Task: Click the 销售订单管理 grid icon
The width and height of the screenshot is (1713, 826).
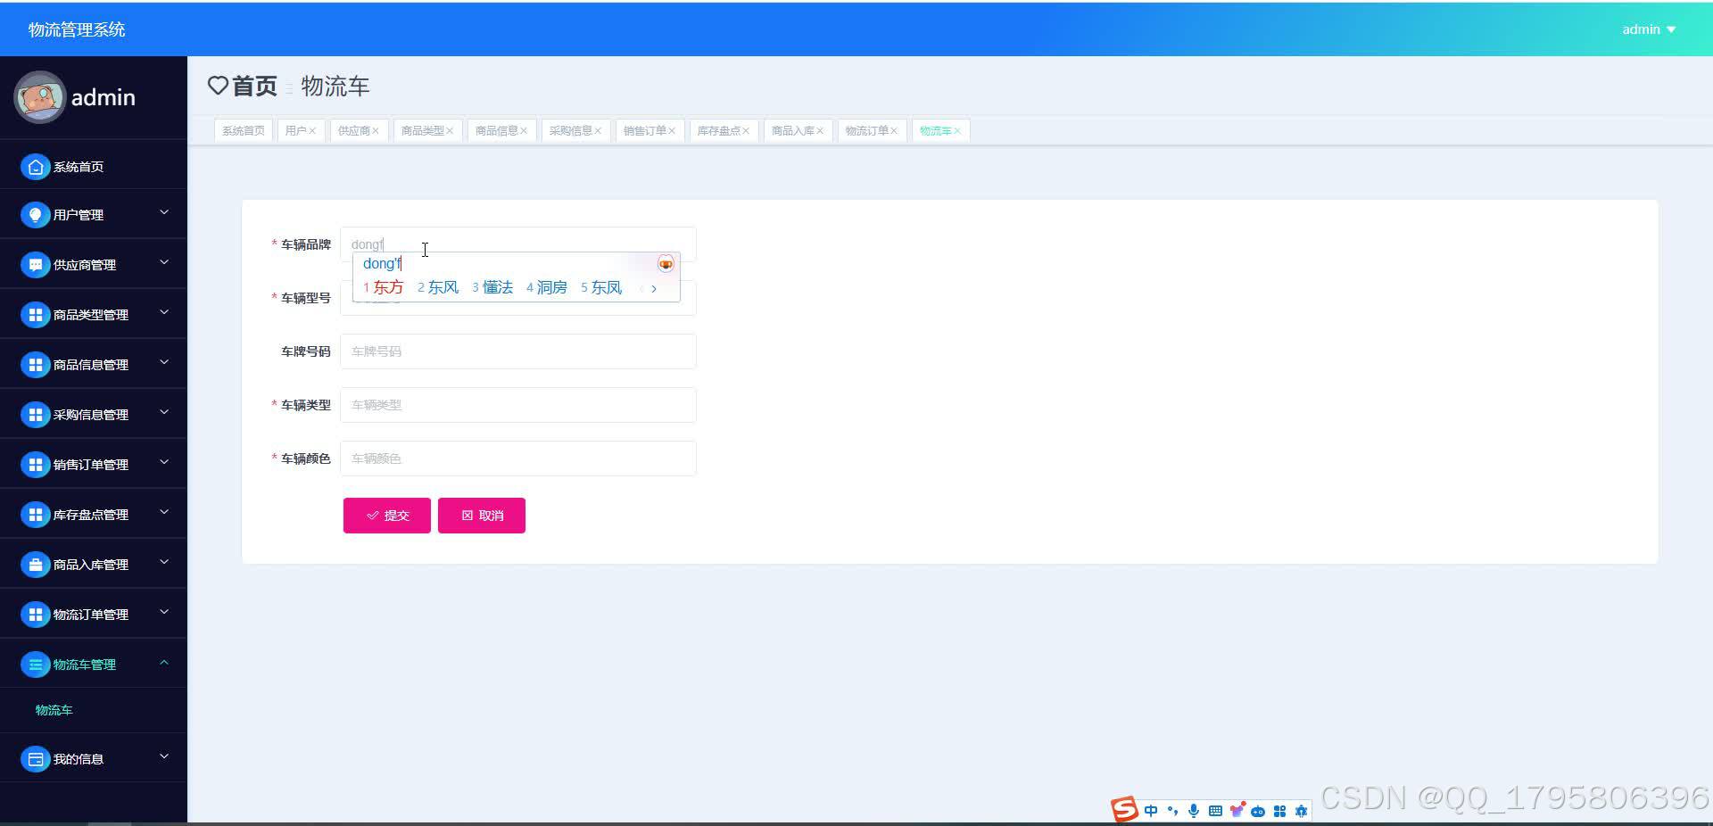Action: click(x=35, y=465)
